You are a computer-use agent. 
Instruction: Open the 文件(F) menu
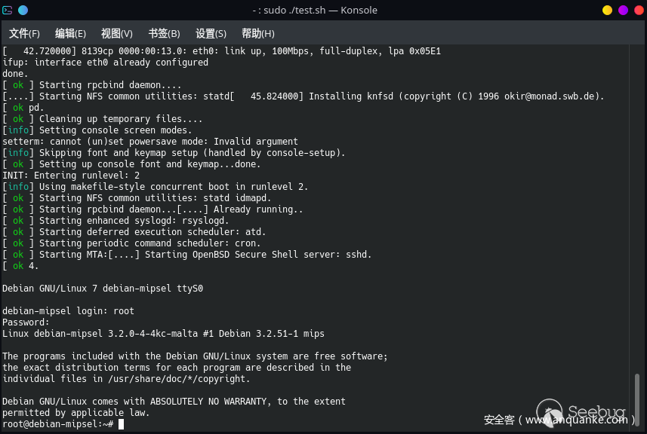(x=24, y=33)
